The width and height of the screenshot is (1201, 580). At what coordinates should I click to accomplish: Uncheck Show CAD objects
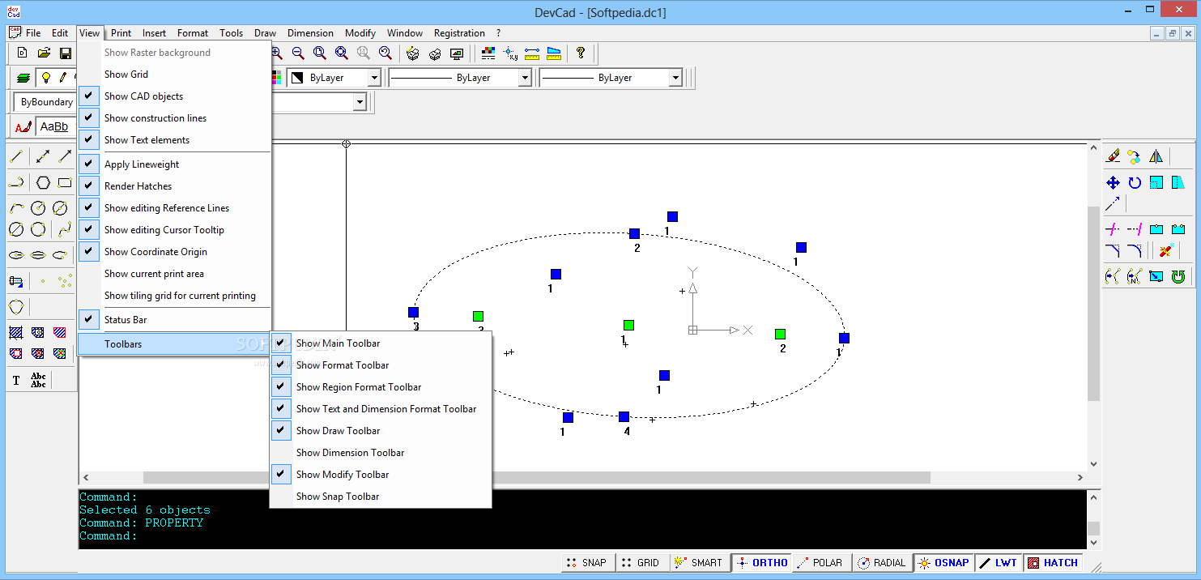coord(174,96)
